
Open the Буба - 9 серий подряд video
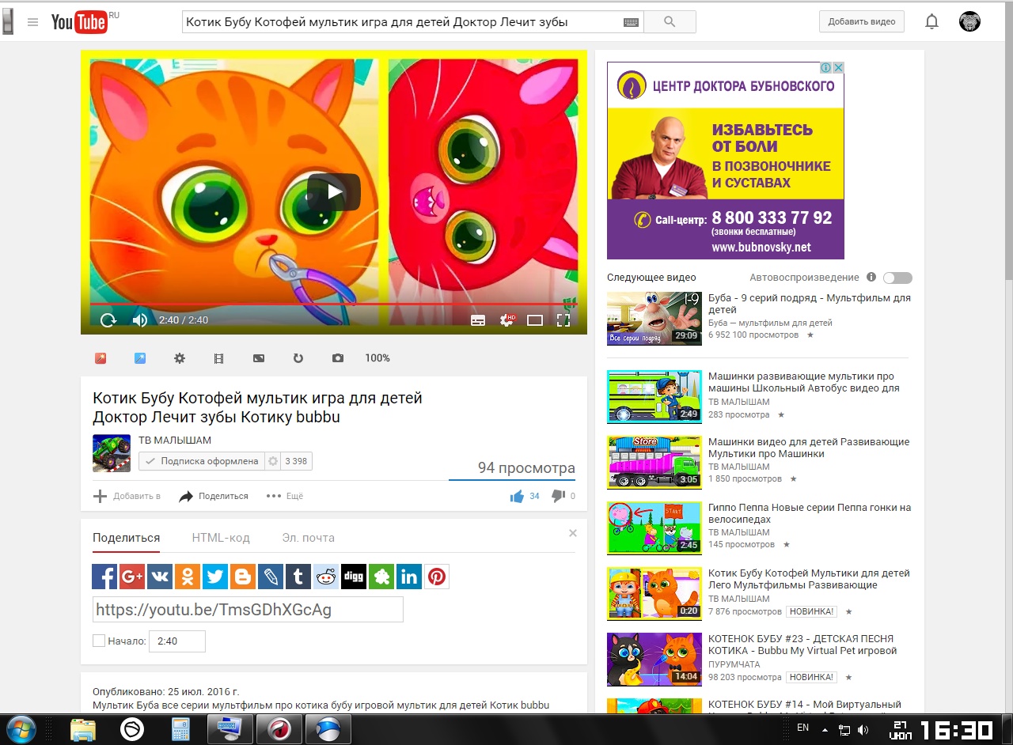[x=809, y=304]
